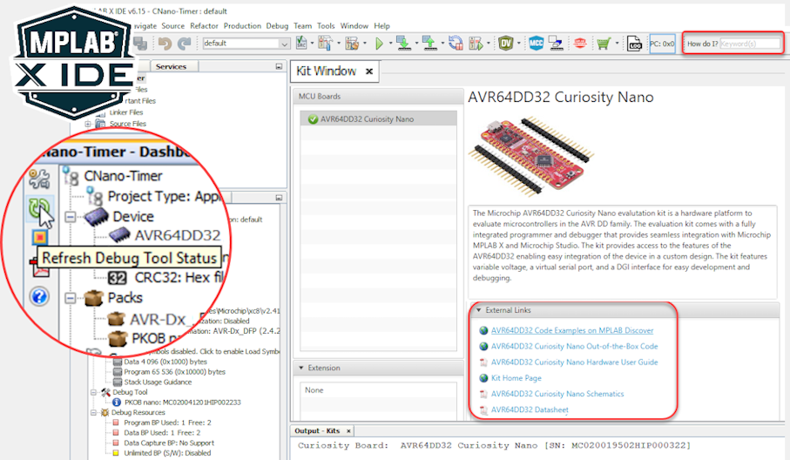This screenshot has width=790, height=460.
Task: Select AVR64DD32 Curiosity Nano in MCU Boards list
Action: 367,118
